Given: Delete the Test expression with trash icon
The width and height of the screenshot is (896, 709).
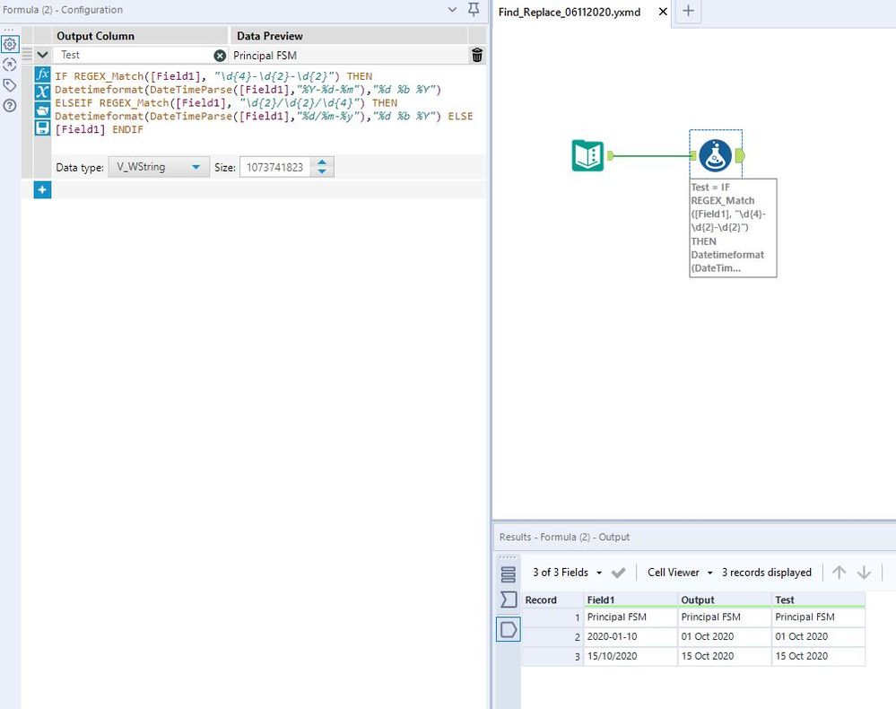Looking at the screenshot, I should pos(476,56).
